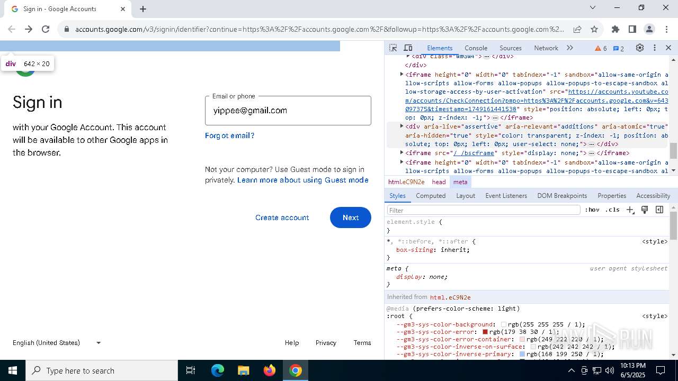Toggle .cls element classes
Image resolution: width=678 pixels, height=381 pixels.
tap(613, 210)
